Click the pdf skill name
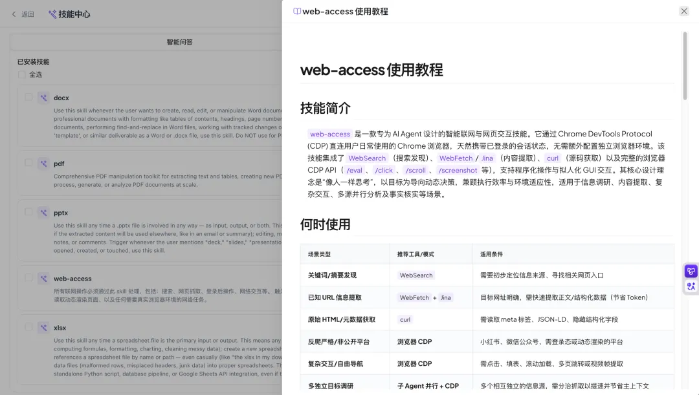 coord(59,164)
